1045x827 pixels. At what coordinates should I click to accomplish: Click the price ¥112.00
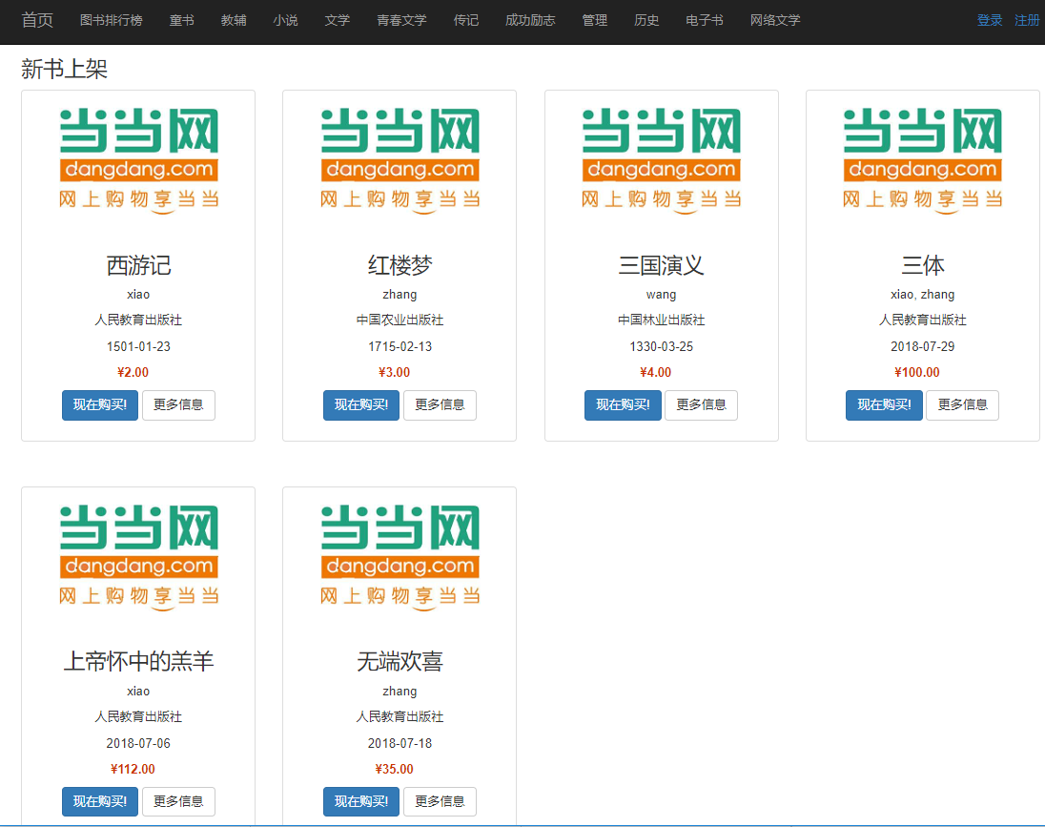pyautogui.click(x=133, y=769)
